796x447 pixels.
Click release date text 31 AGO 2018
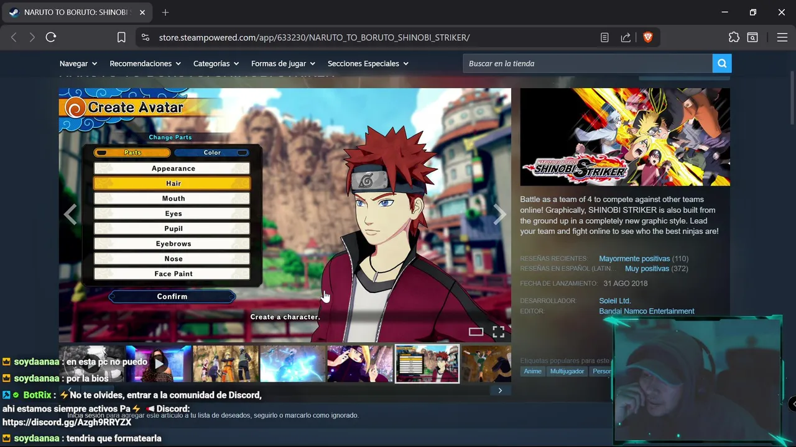626,283
